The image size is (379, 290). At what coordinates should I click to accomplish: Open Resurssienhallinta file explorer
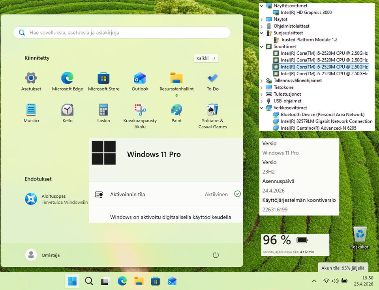pyautogui.click(x=176, y=84)
